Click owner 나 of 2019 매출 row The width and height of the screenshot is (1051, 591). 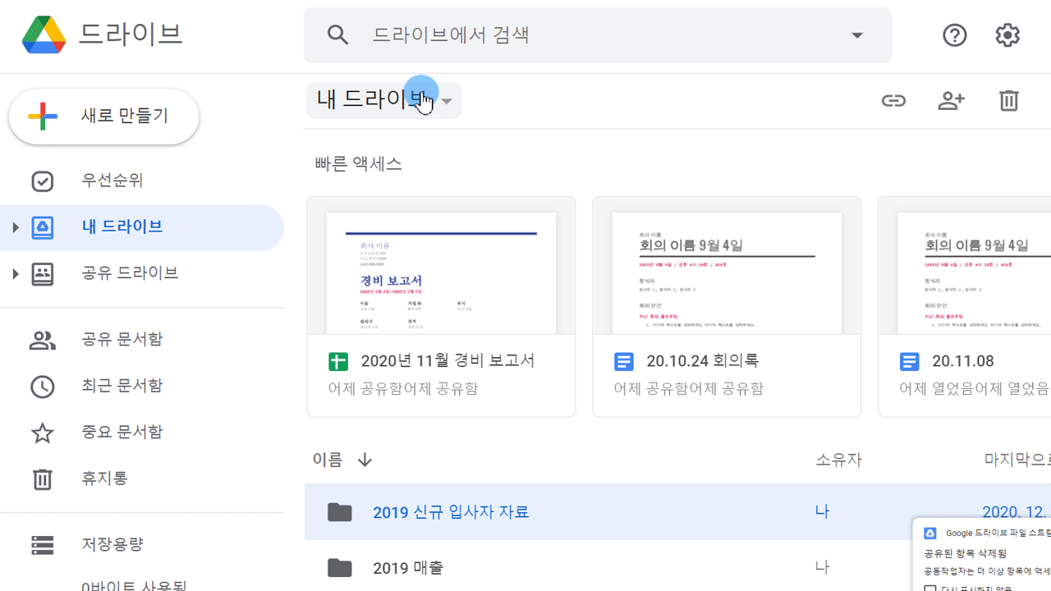tap(822, 566)
